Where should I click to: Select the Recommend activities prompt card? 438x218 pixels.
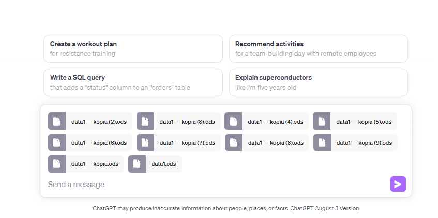tap(318, 48)
